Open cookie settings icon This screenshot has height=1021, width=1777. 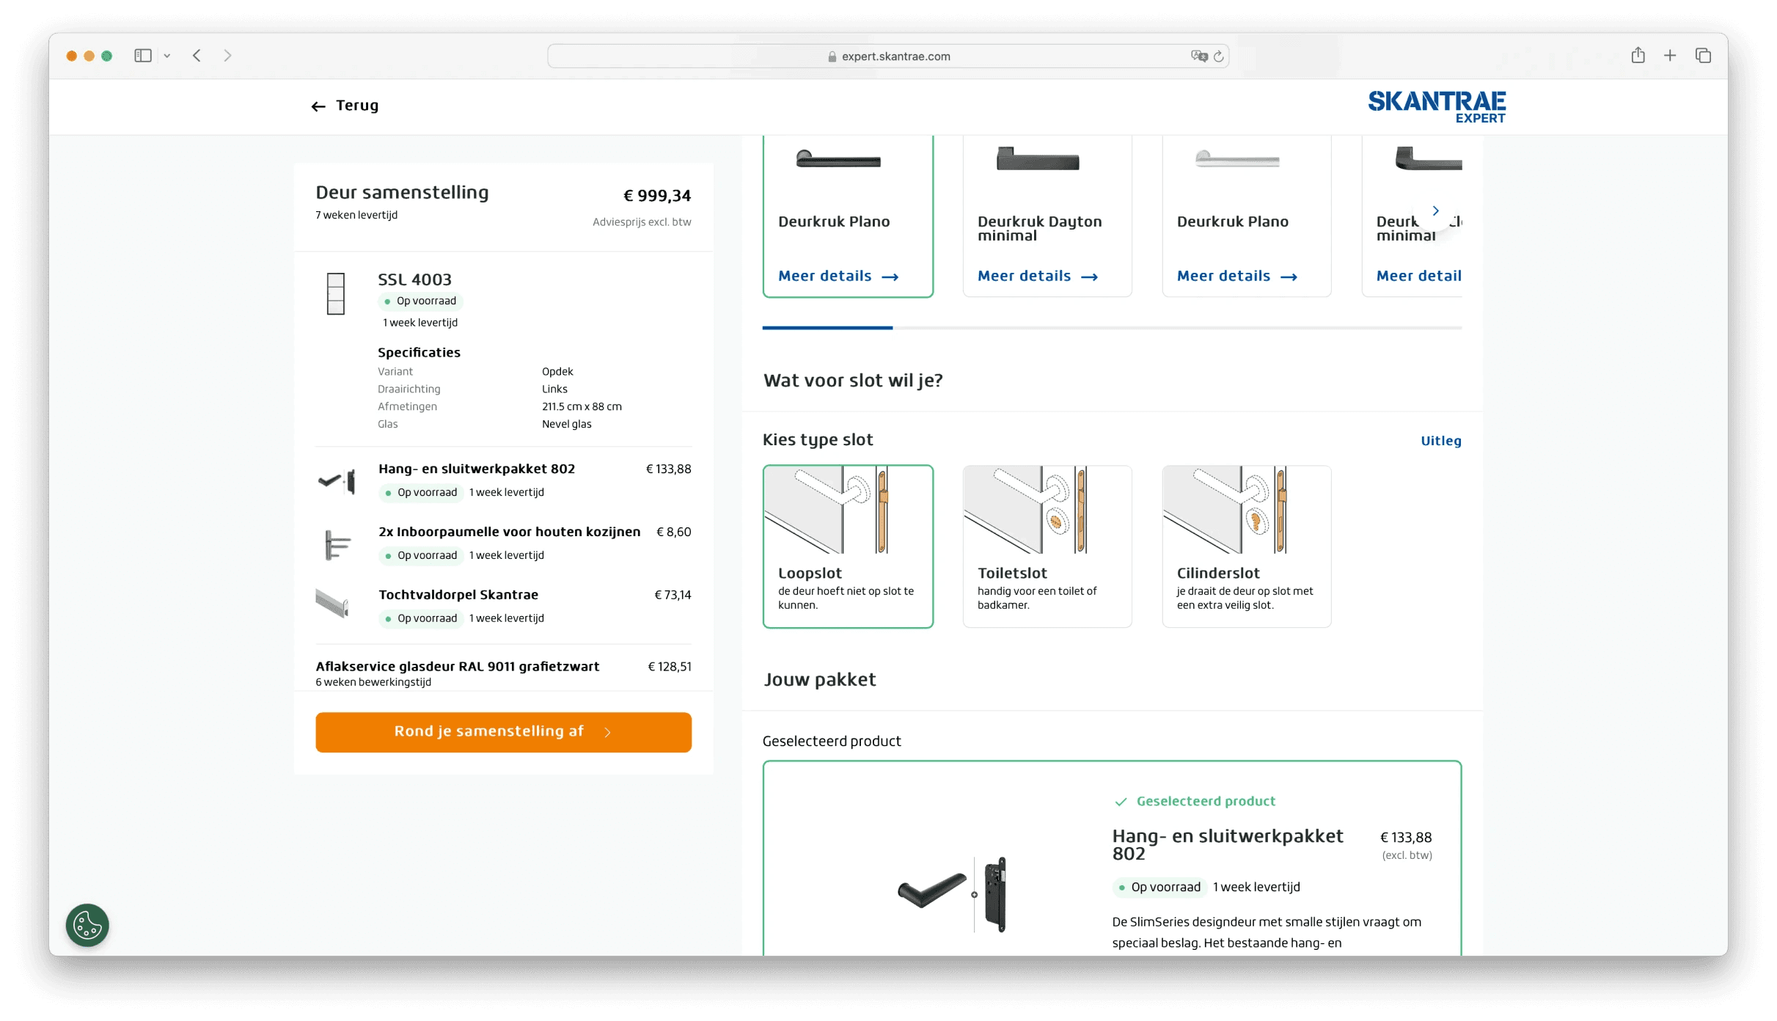(x=87, y=925)
